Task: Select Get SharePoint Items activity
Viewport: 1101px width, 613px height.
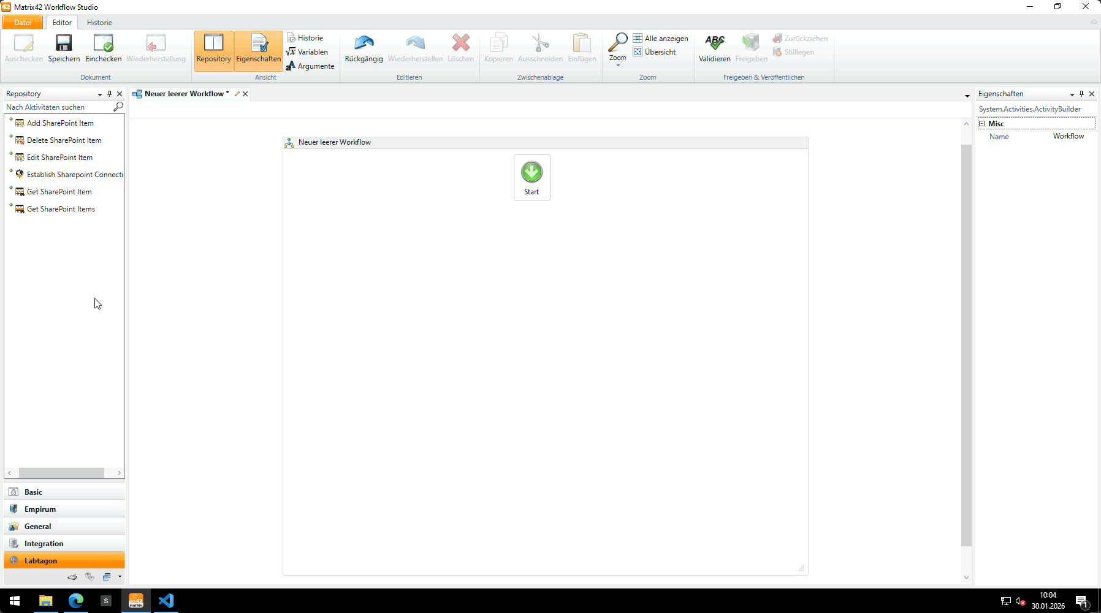Action: (x=61, y=209)
